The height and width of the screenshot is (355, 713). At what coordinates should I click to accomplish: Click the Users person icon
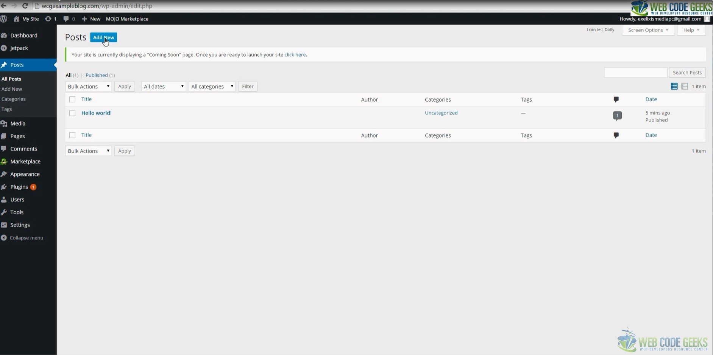[4, 199]
